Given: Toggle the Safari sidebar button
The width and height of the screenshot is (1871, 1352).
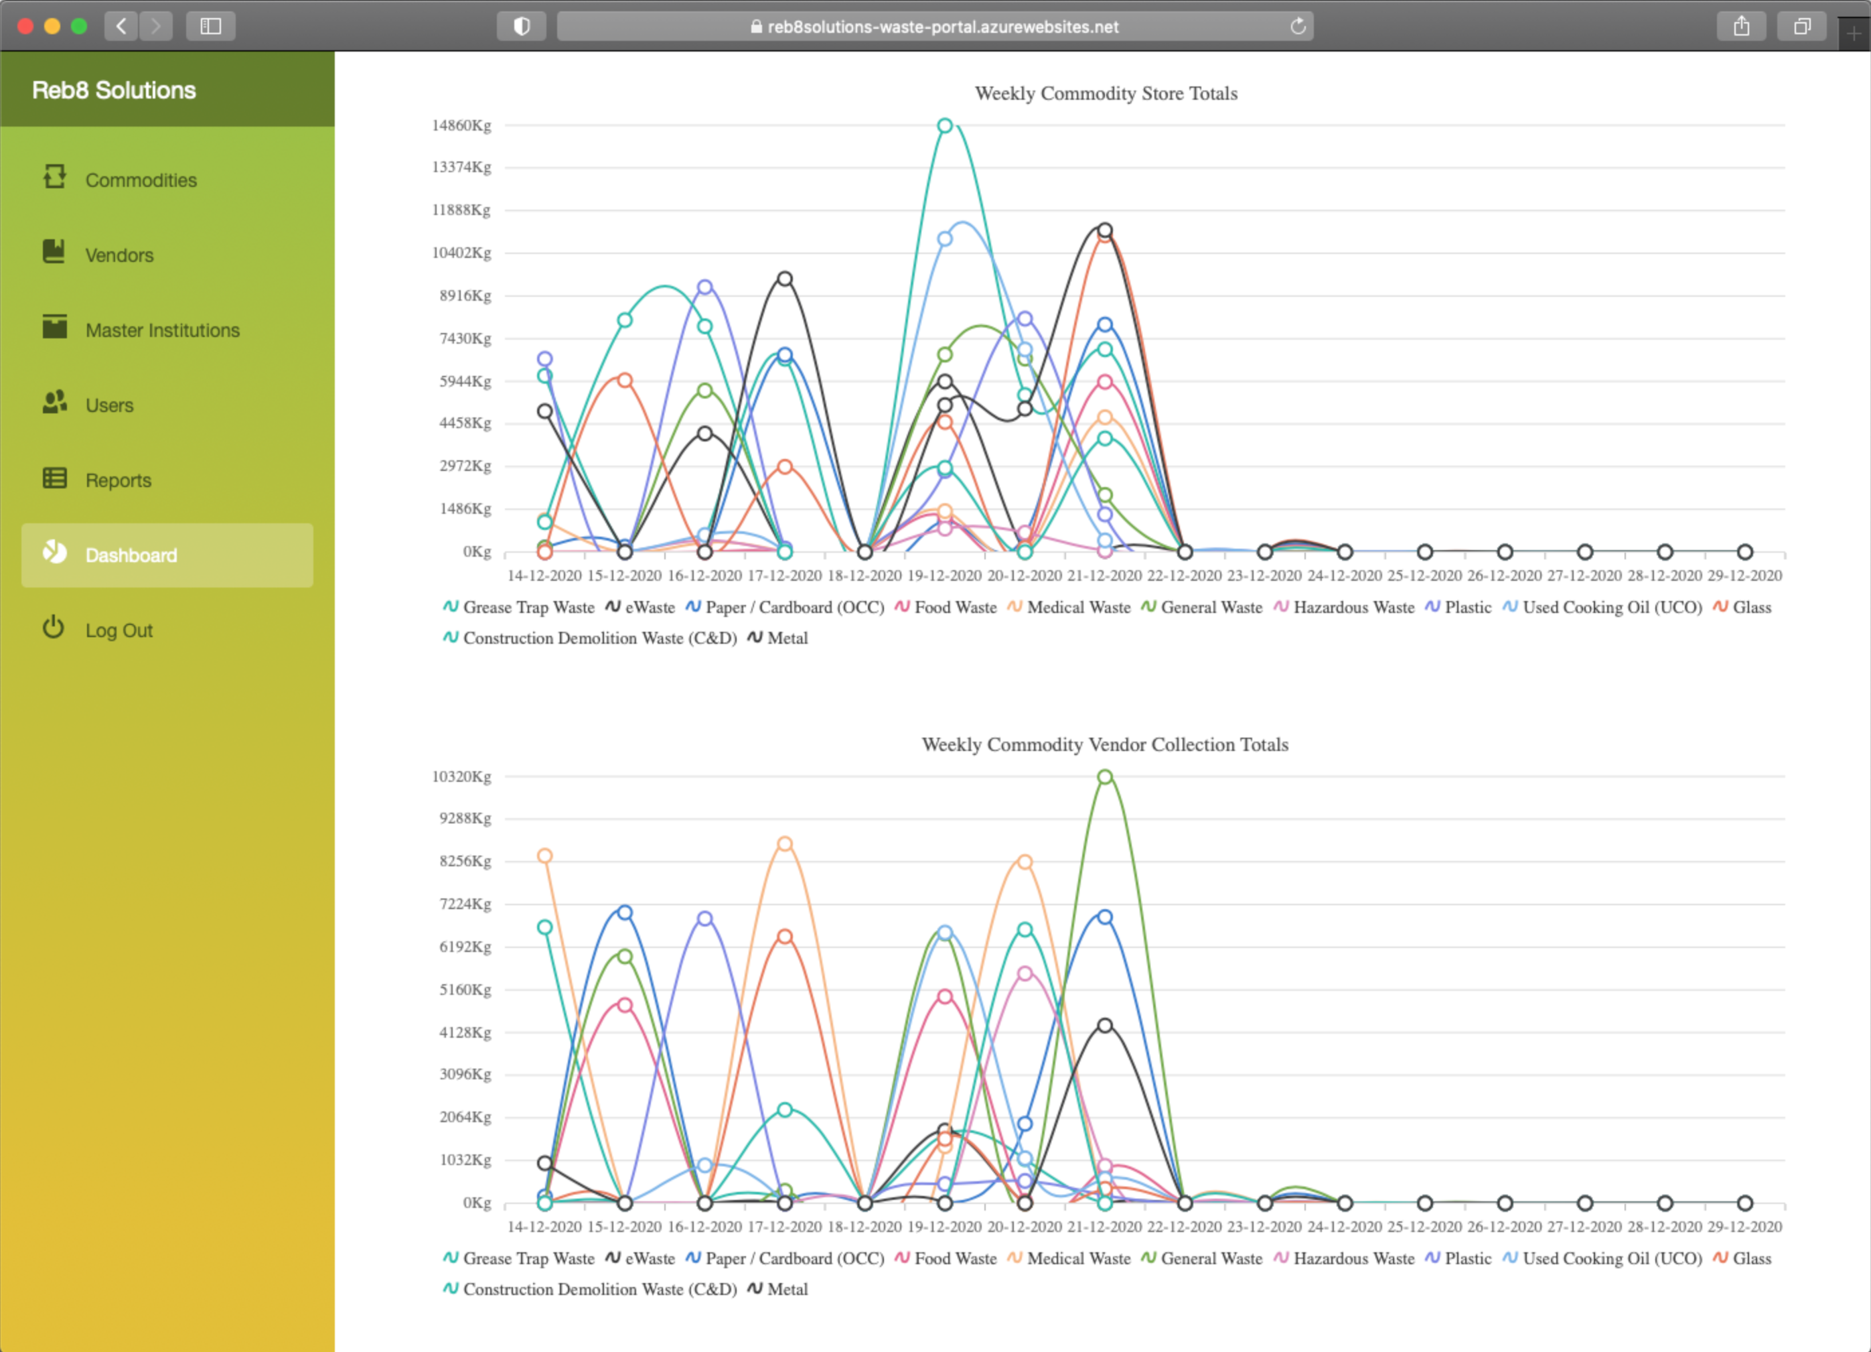Looking at the screenshot, I should click(210, 26).
